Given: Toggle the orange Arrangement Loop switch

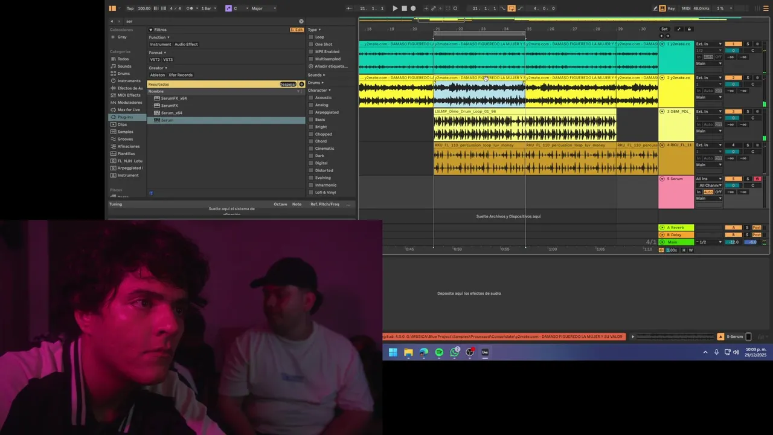Looking at the screenshot, I should click(512, 8).
